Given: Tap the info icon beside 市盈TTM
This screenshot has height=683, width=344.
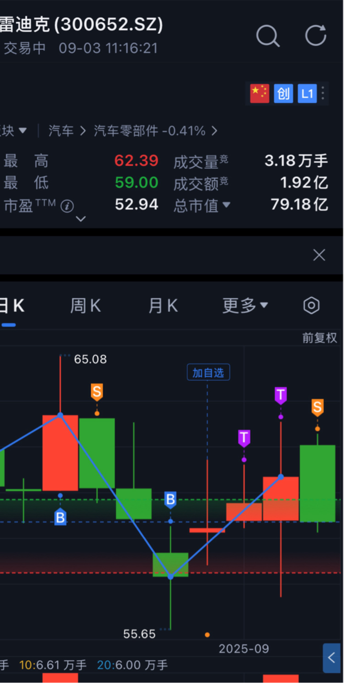Looking at the screenshot, I should 67,206.
